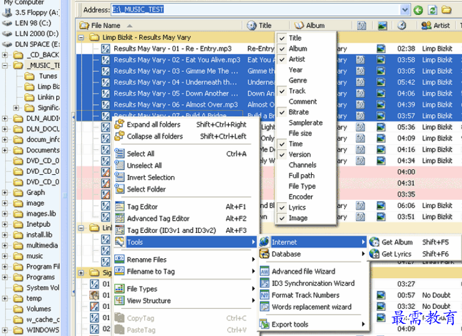Expand the Signific folder in tree

tap(16, 108)
